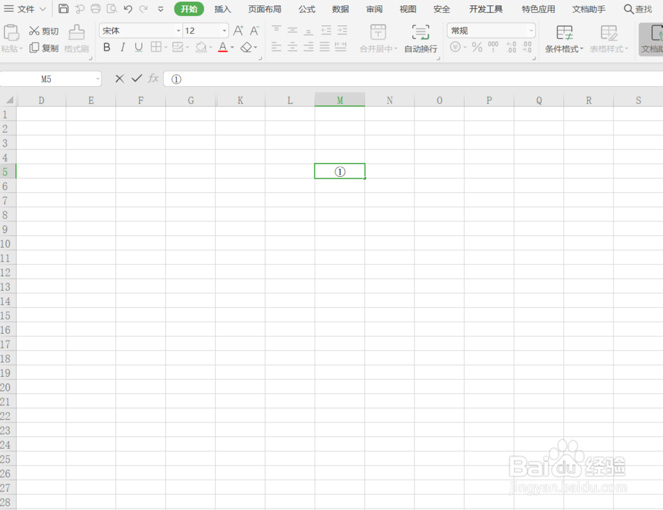
Task: Open the 文档助手 tab
Action: tap(589, 9)
